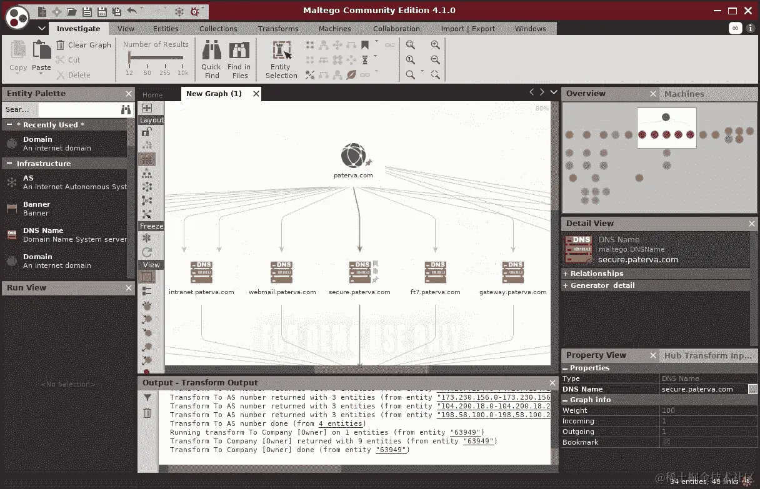Open the View ribbon tab
Screen dimensions: 760x489
tap(126, 29)
